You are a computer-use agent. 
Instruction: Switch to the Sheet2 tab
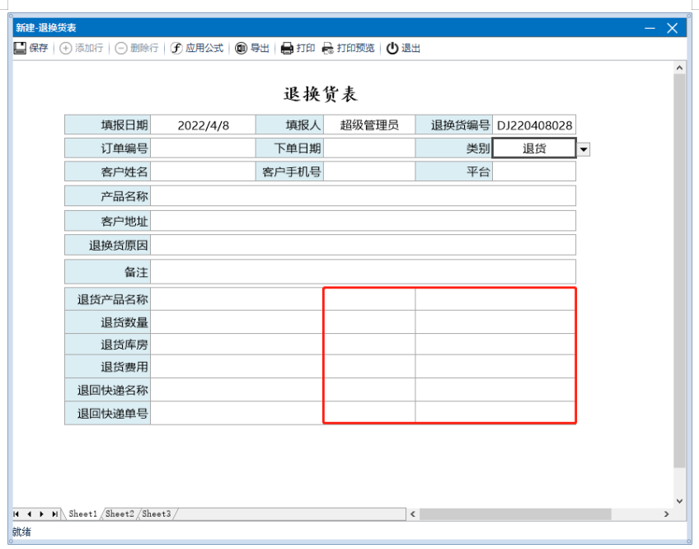(x=120, y=514)
